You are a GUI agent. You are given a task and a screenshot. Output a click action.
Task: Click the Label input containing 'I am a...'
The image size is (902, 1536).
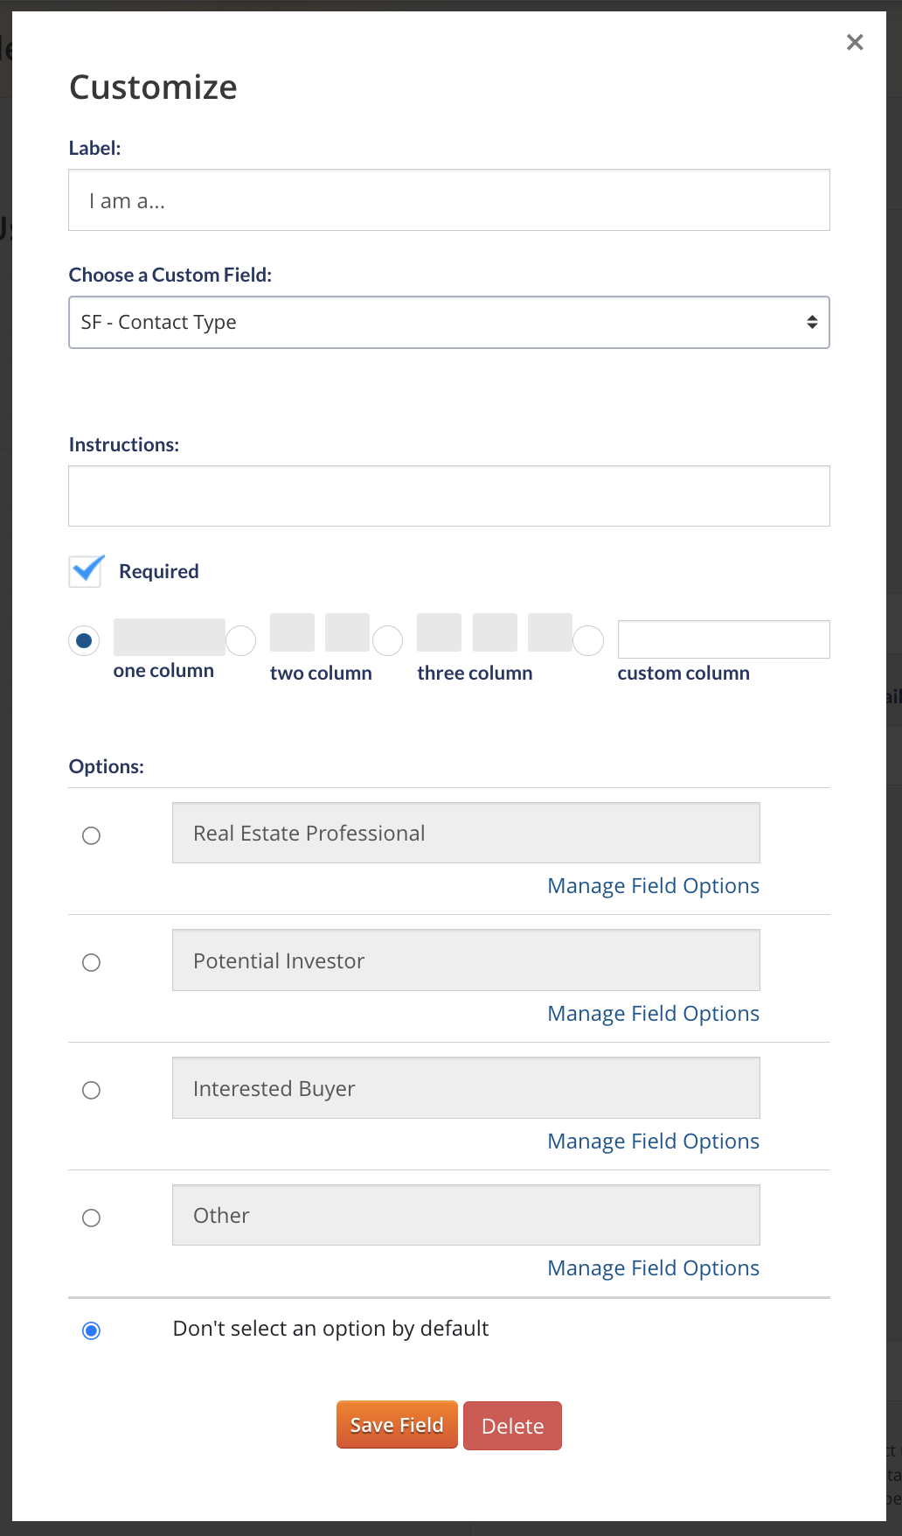pyautogui.click(x=449, y=200)
